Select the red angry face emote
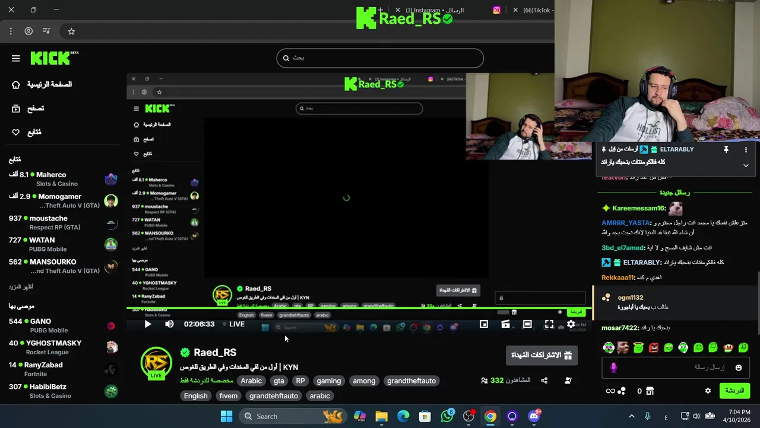The height and width of the screenshot is (428, 760). point(654,348)
